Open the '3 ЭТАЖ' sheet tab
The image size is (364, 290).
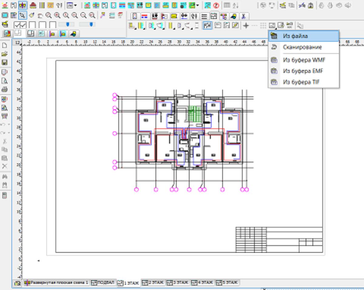pos(178,282)
